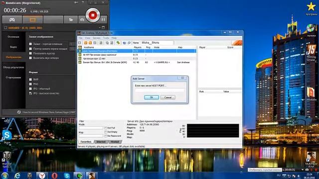319x179 pixels.
Task: Open the View menu in SA-MP
Action: pyautogui.click(x=88, y=38)
